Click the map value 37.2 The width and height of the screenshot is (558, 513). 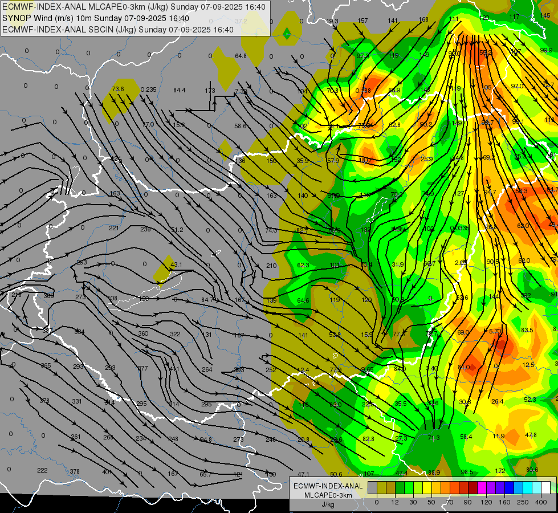[x=241, y=21]
